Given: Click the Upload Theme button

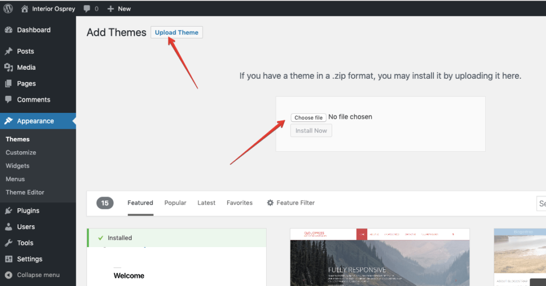Looking at the screenshot, I should pyautogui.click(x=176, y=32).
